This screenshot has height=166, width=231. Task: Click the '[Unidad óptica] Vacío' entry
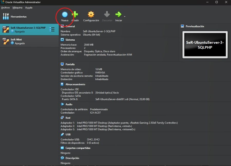[x=107, y=93]
